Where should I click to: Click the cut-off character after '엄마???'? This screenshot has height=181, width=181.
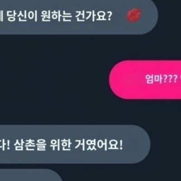click(x=180, y=78)
